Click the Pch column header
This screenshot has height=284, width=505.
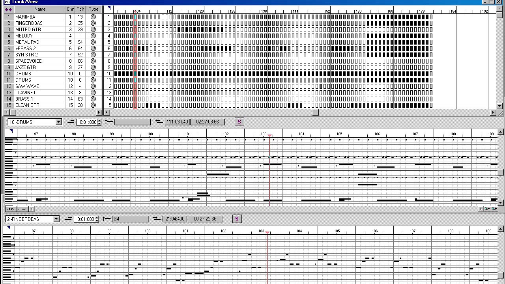point(80,9)
